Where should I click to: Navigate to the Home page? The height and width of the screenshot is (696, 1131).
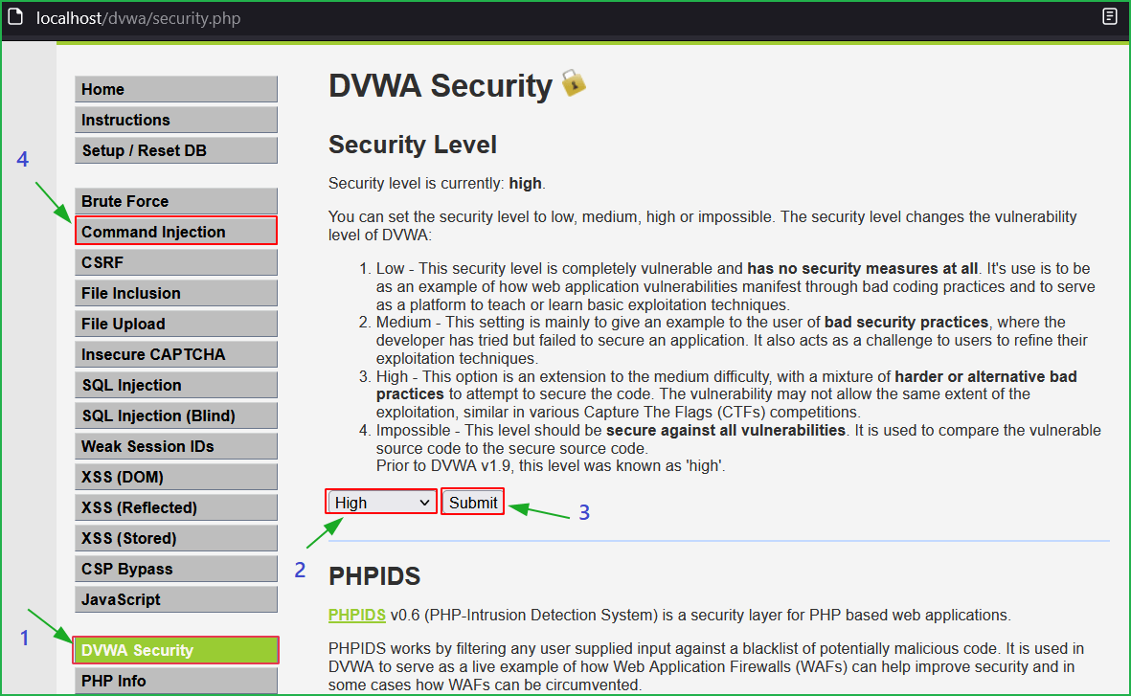click(175, 88)
